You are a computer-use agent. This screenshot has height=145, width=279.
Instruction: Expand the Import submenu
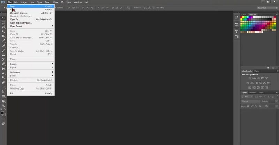[x=31, y=64]
